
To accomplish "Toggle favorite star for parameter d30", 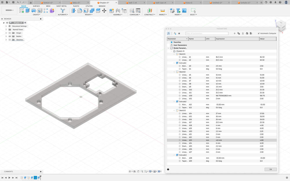I will coord(180,96).
